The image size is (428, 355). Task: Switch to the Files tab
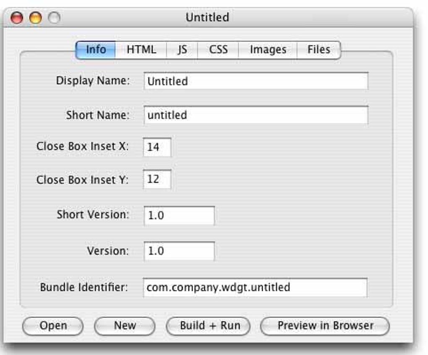pos(319,49)
